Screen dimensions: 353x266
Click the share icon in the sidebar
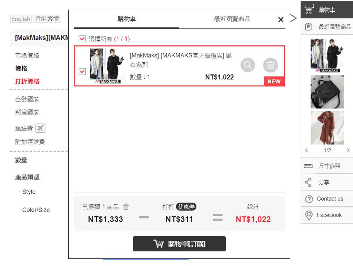click(308, 182)
